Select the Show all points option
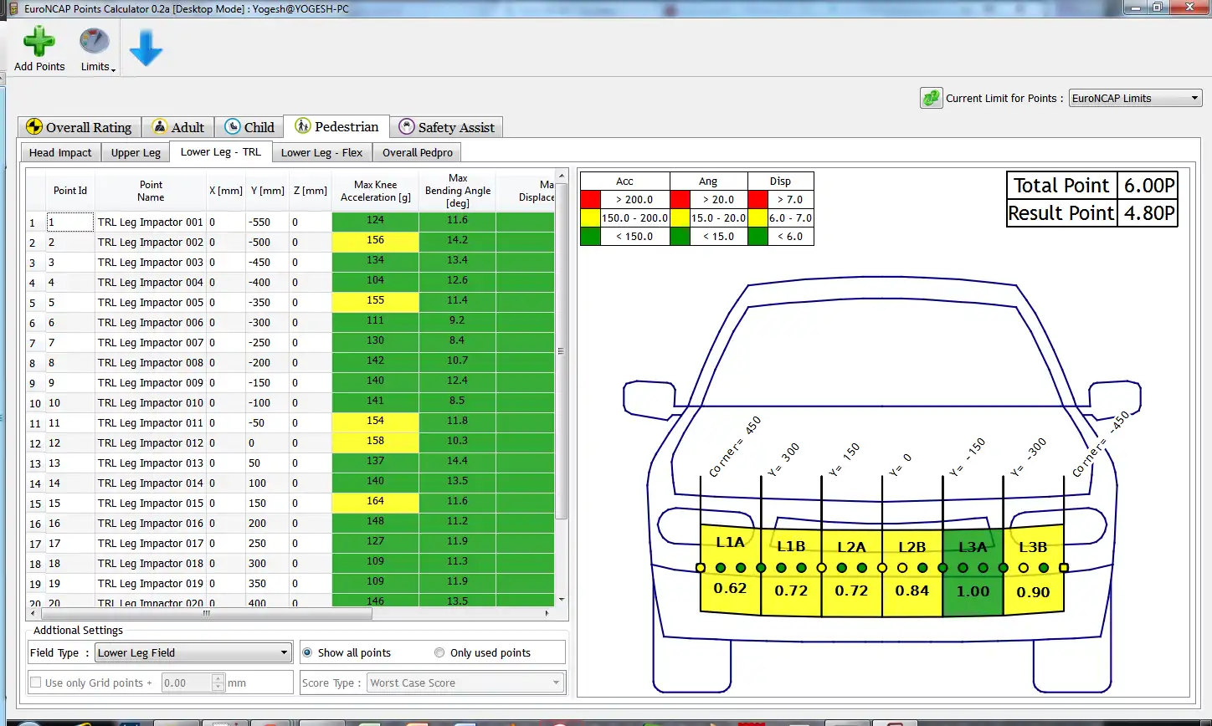 307,652
